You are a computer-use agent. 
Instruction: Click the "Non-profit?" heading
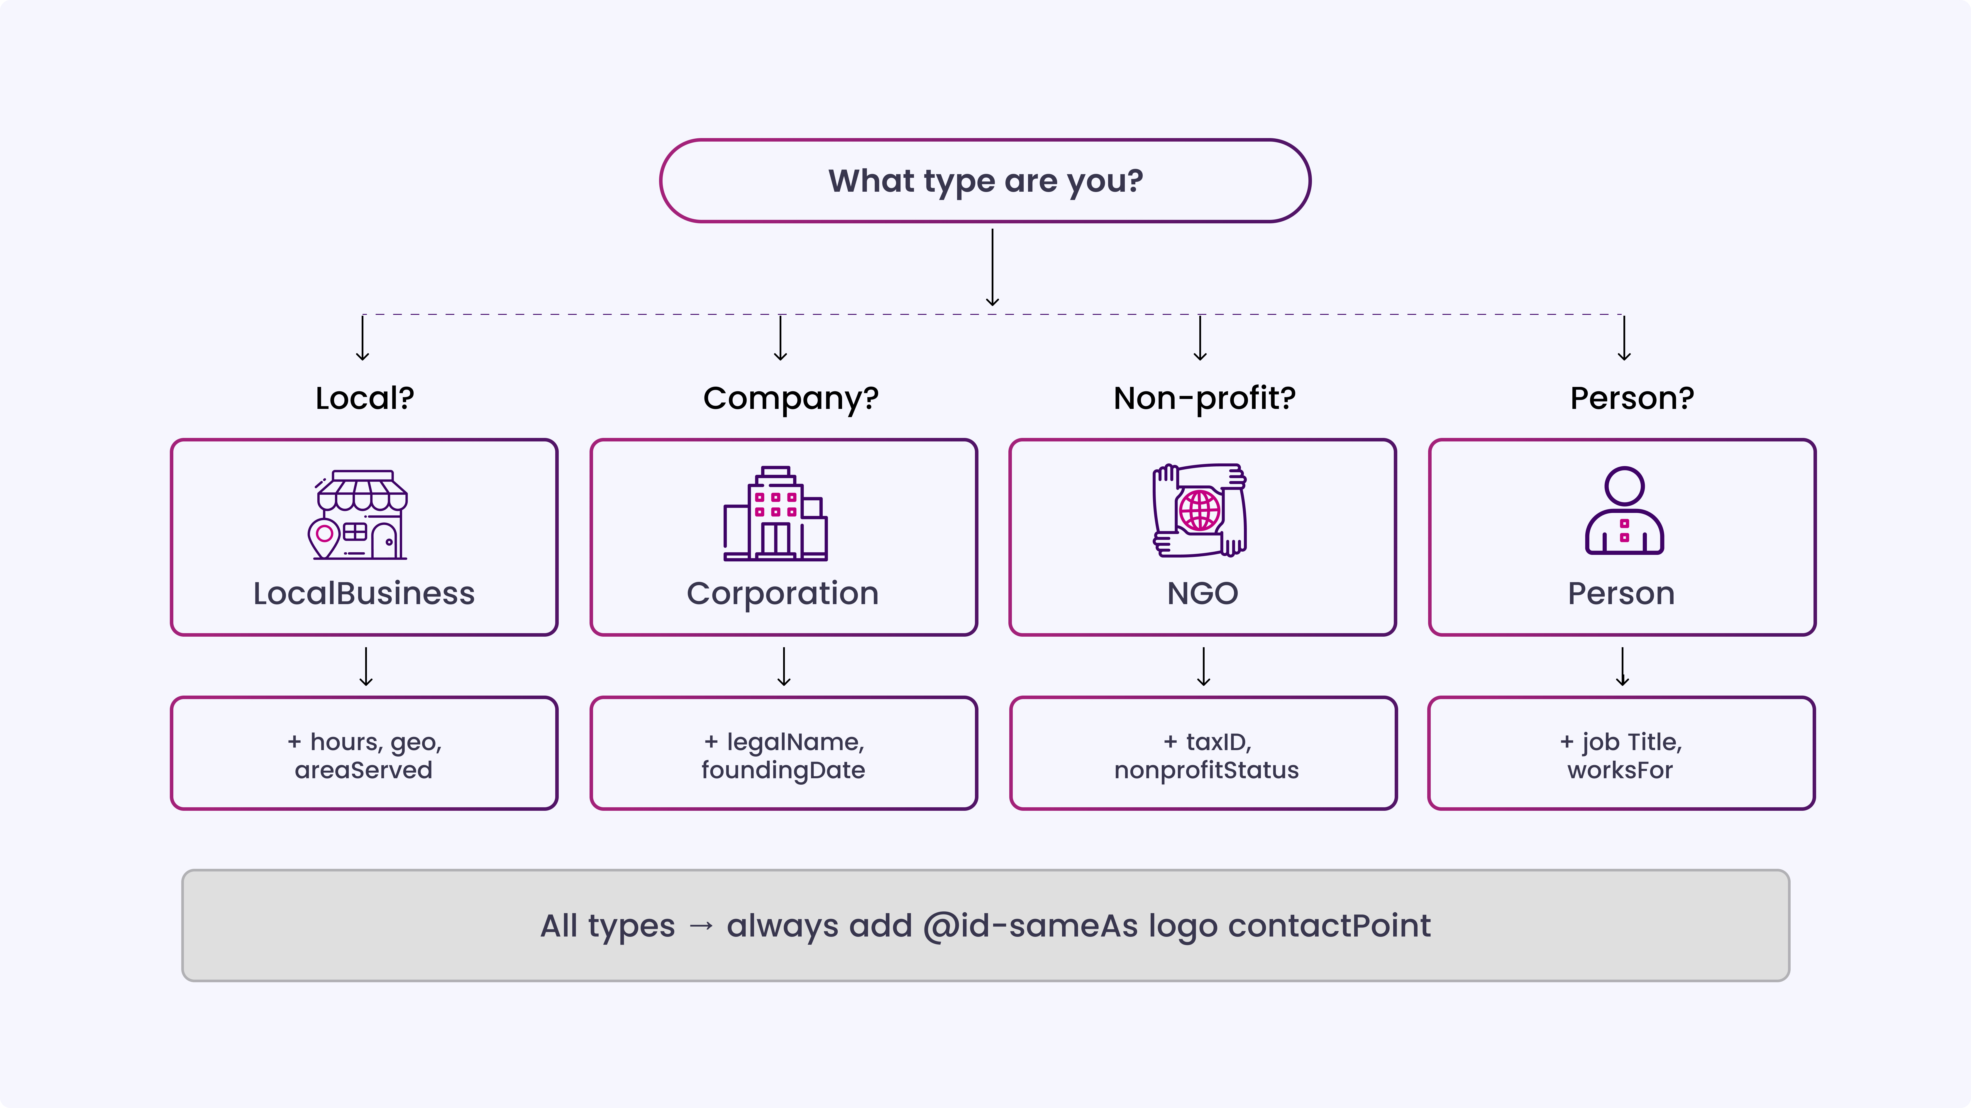pyautogui.click(x=1204, y=398)
